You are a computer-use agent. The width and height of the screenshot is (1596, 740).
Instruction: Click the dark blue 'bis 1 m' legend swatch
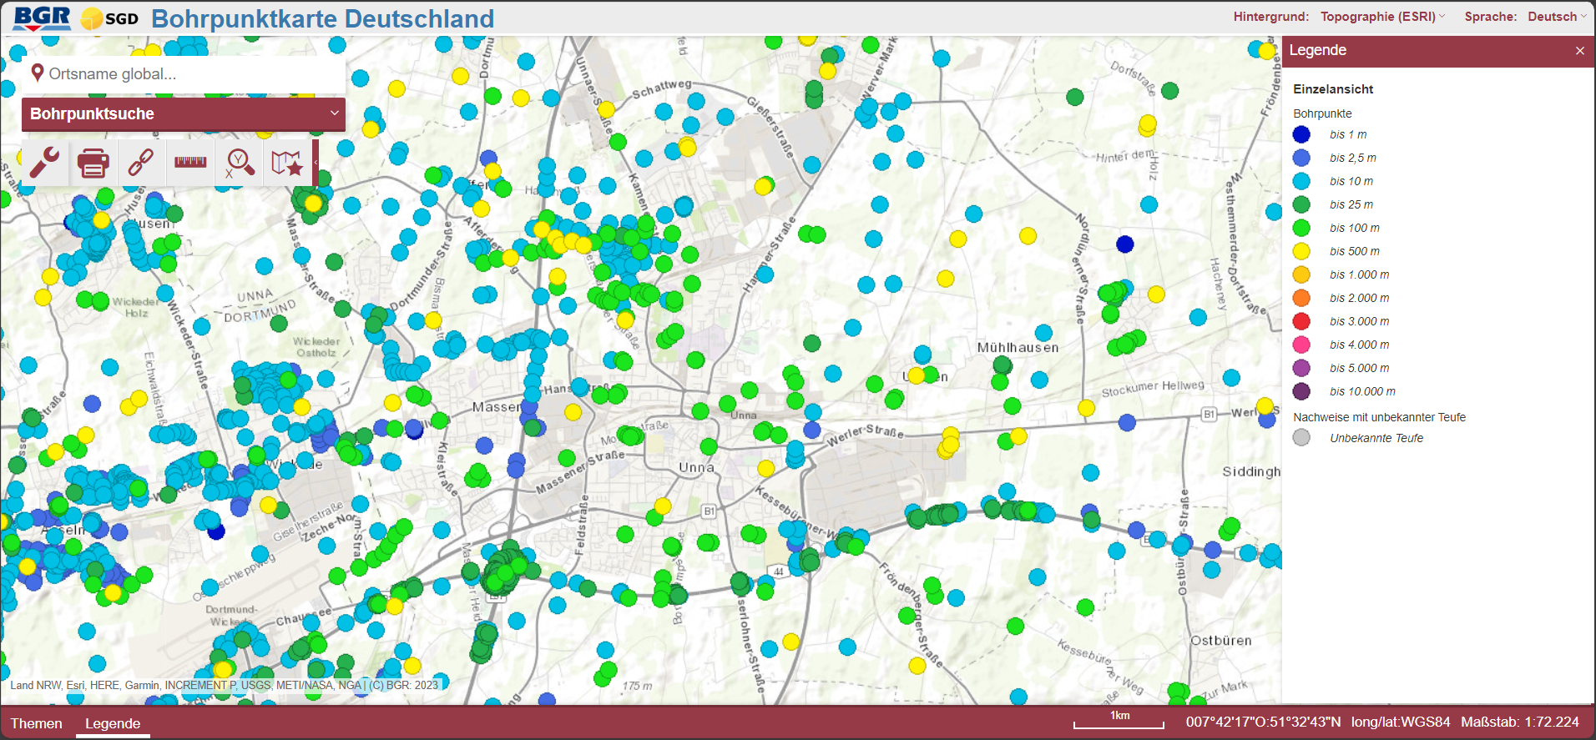click(x=1301, y=134)
